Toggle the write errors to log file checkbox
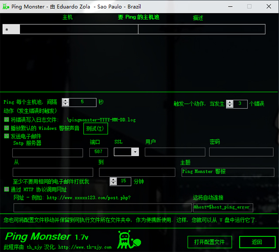 pyautogui.click(x=7, y=120)
